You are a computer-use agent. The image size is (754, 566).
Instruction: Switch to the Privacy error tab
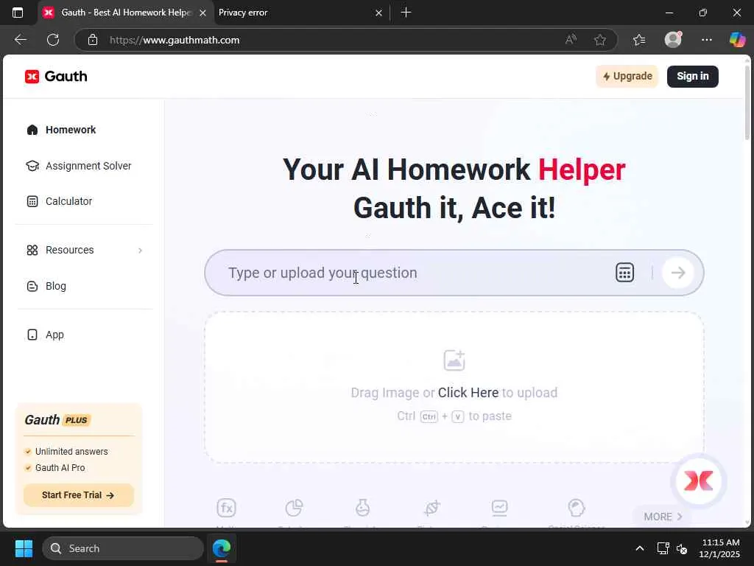tap(293, 13)
